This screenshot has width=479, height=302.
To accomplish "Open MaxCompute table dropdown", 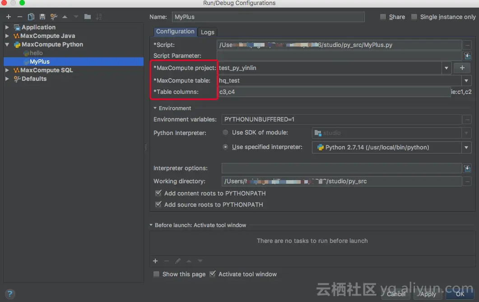I will tap(466, 81).
